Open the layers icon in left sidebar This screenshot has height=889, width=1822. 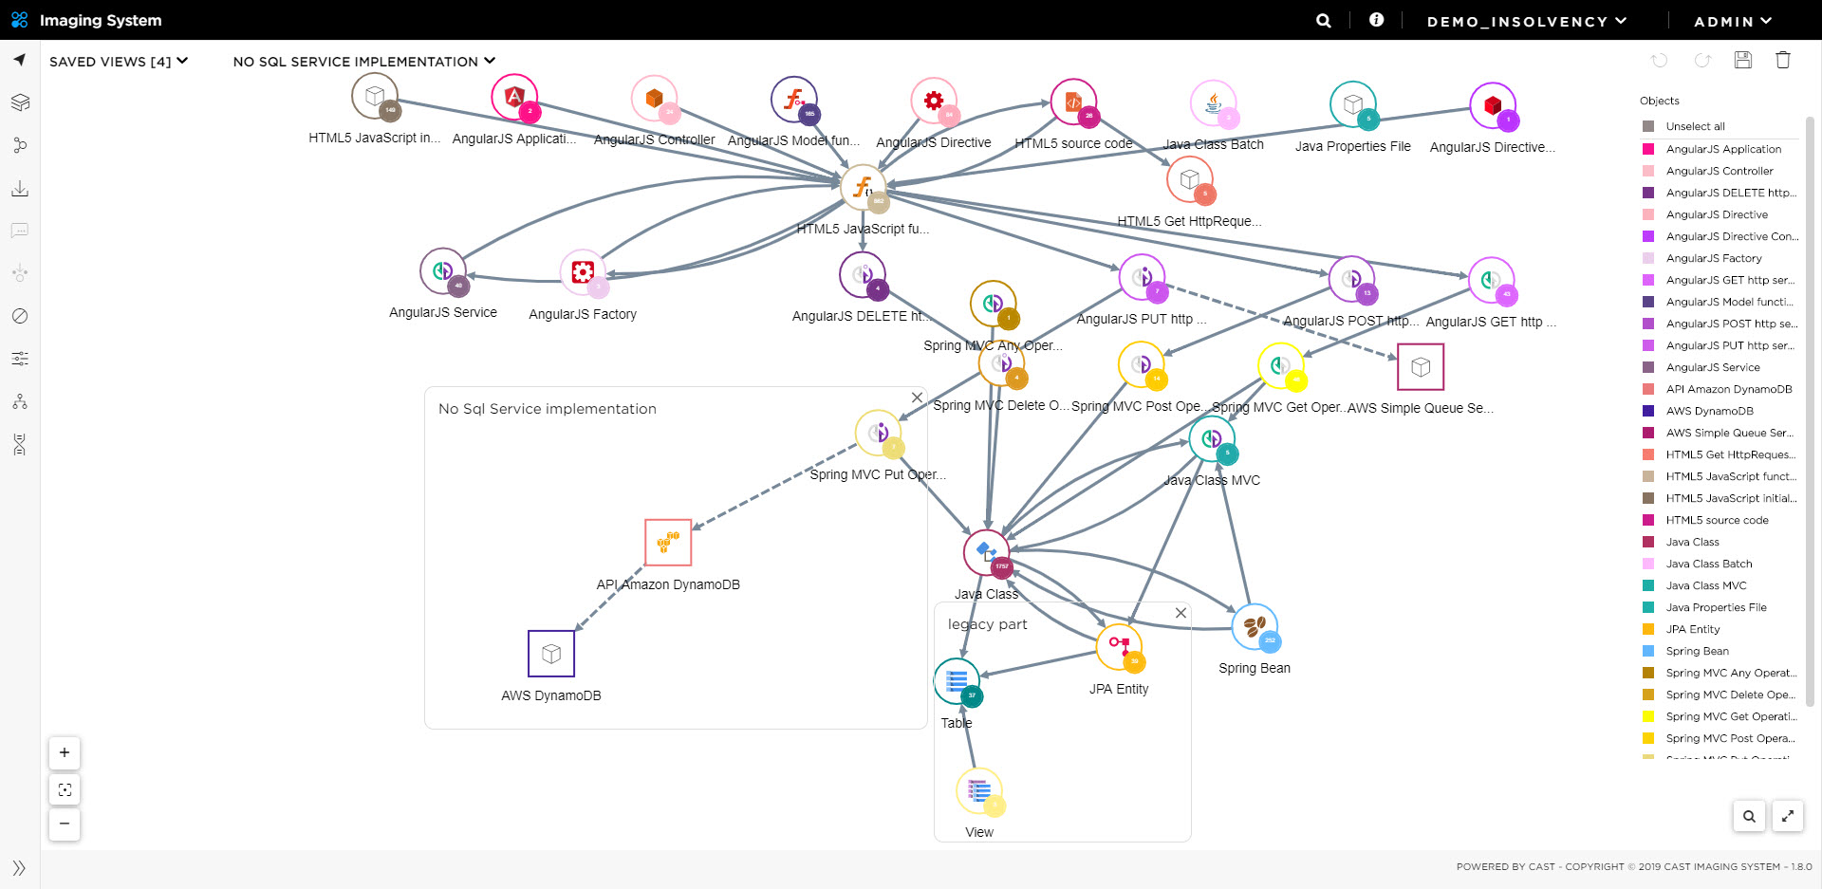tap(20, 102)
